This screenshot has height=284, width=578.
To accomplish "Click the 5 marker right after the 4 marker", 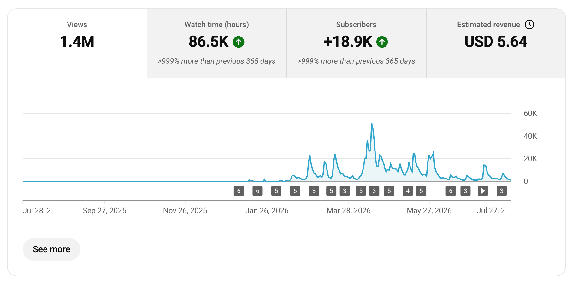I will [x=421, y=191].
